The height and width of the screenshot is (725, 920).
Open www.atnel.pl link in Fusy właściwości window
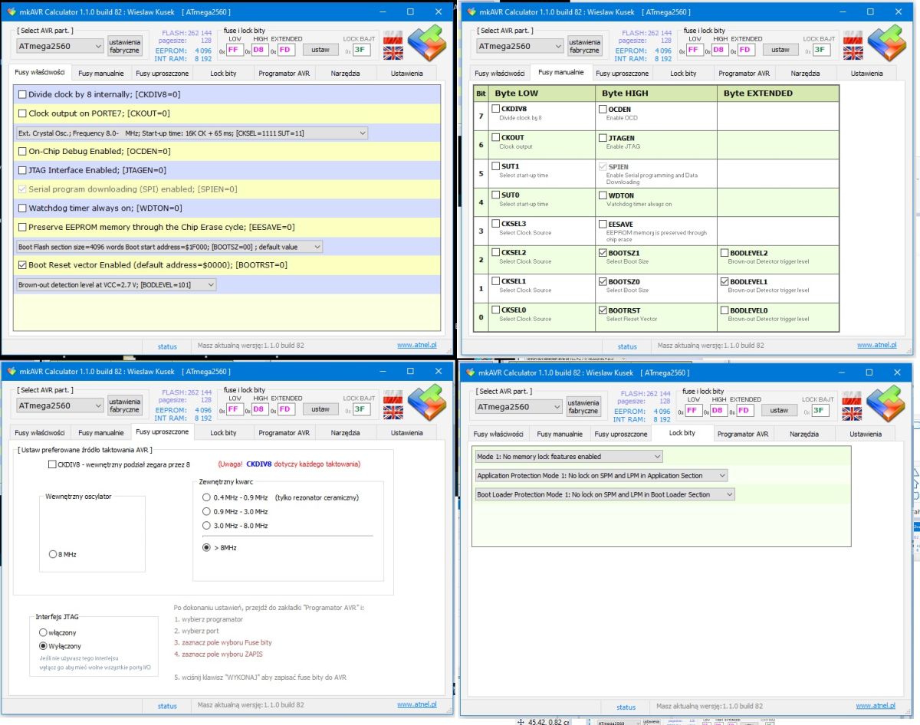point(416,345)
